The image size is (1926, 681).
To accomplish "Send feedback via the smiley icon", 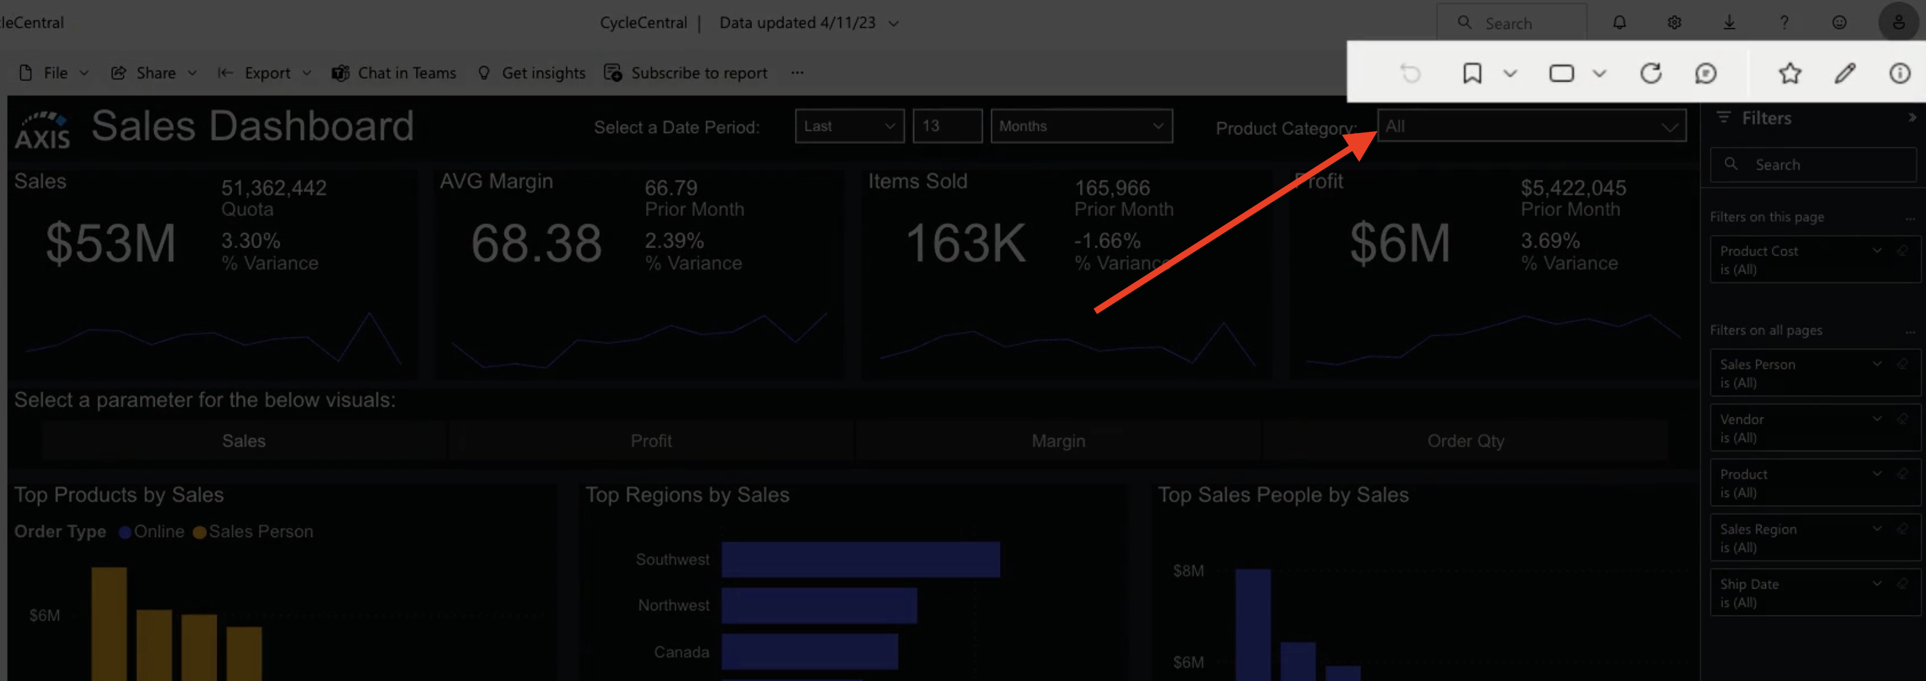I will click(x=1839, y=22).
